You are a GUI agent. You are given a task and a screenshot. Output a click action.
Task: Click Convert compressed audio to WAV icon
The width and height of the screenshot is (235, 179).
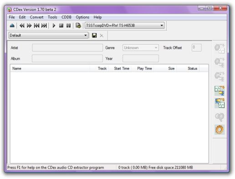(220, 103)
